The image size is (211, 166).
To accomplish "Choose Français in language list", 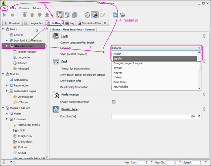I will tap(155, 63).
